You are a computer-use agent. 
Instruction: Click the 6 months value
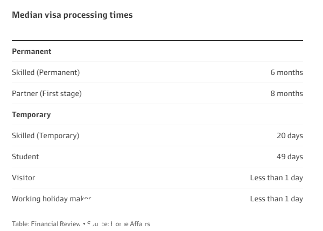pos(286,72)
